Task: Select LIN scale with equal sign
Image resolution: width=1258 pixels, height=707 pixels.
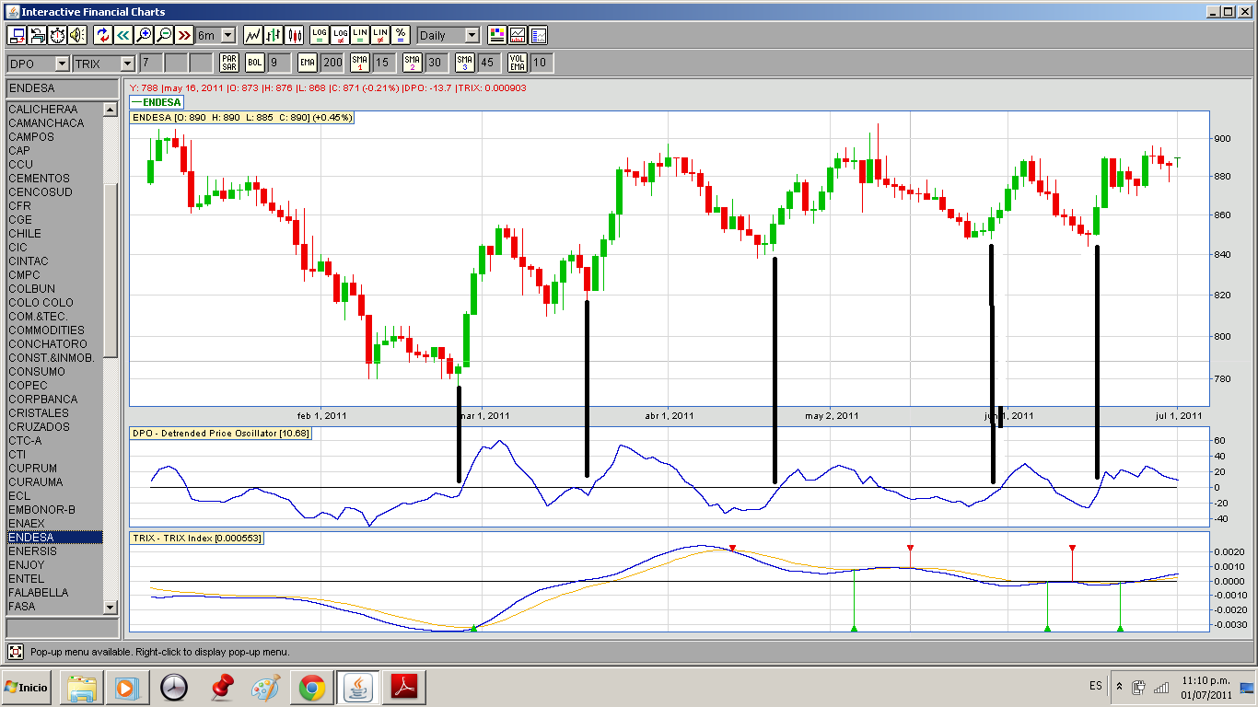Action: coord(360,35)
